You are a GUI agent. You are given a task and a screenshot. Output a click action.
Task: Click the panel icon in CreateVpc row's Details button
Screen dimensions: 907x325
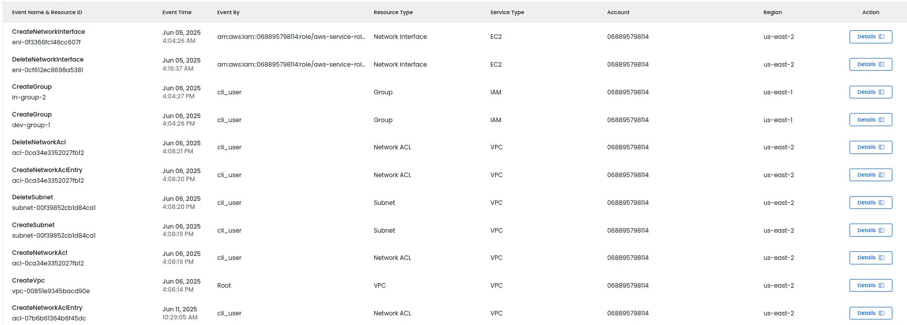(881, 285)
